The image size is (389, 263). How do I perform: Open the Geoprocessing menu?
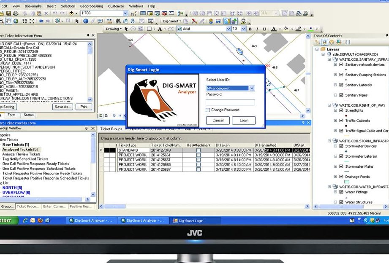(92, 6)
